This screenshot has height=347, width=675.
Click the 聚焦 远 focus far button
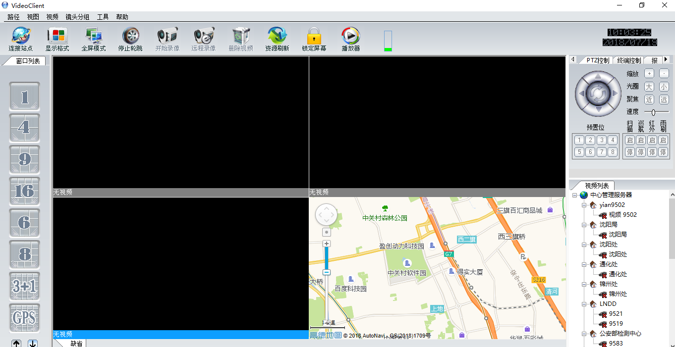point(664,99)
